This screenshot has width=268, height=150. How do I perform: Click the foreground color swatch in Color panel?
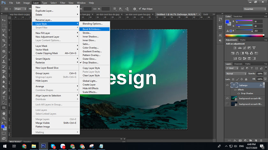(x=227, y=22)
